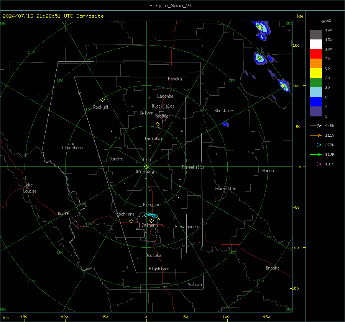This screenshot has height=322, width=345.
Task: Click the green 31JP arrow icon
Action: coord(316,155)
